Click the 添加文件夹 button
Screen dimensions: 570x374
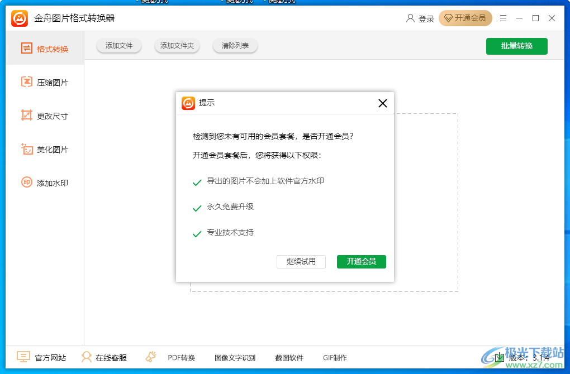[x=177, y=46]
